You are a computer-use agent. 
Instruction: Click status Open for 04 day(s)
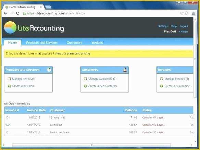click(153, 117)
